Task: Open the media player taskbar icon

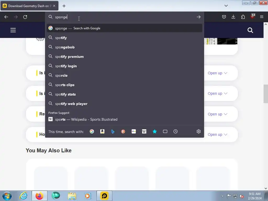Action: coord(88,196)
